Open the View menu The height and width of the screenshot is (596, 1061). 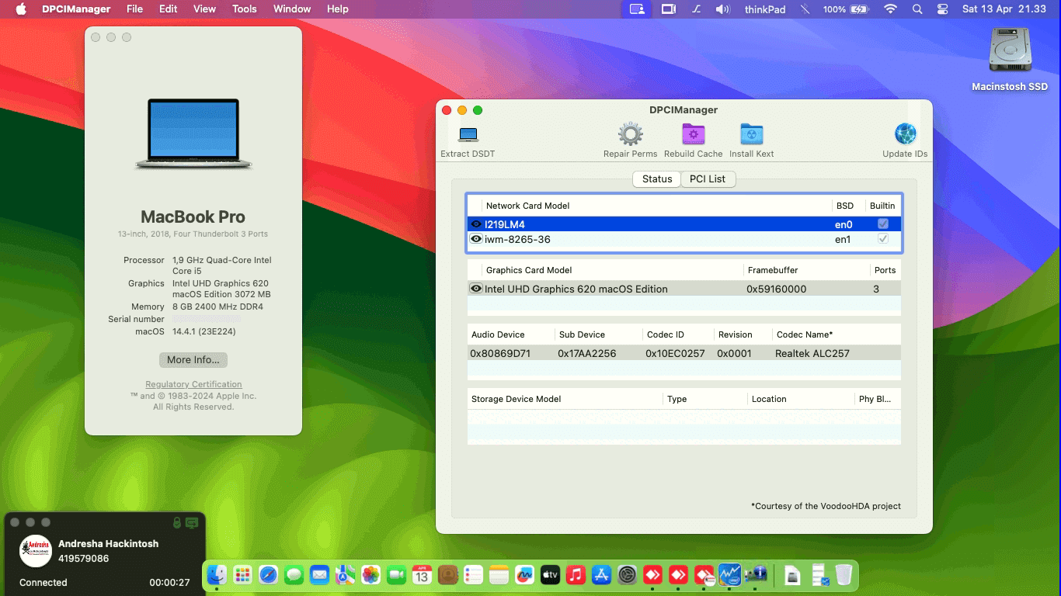coord(204,9)
